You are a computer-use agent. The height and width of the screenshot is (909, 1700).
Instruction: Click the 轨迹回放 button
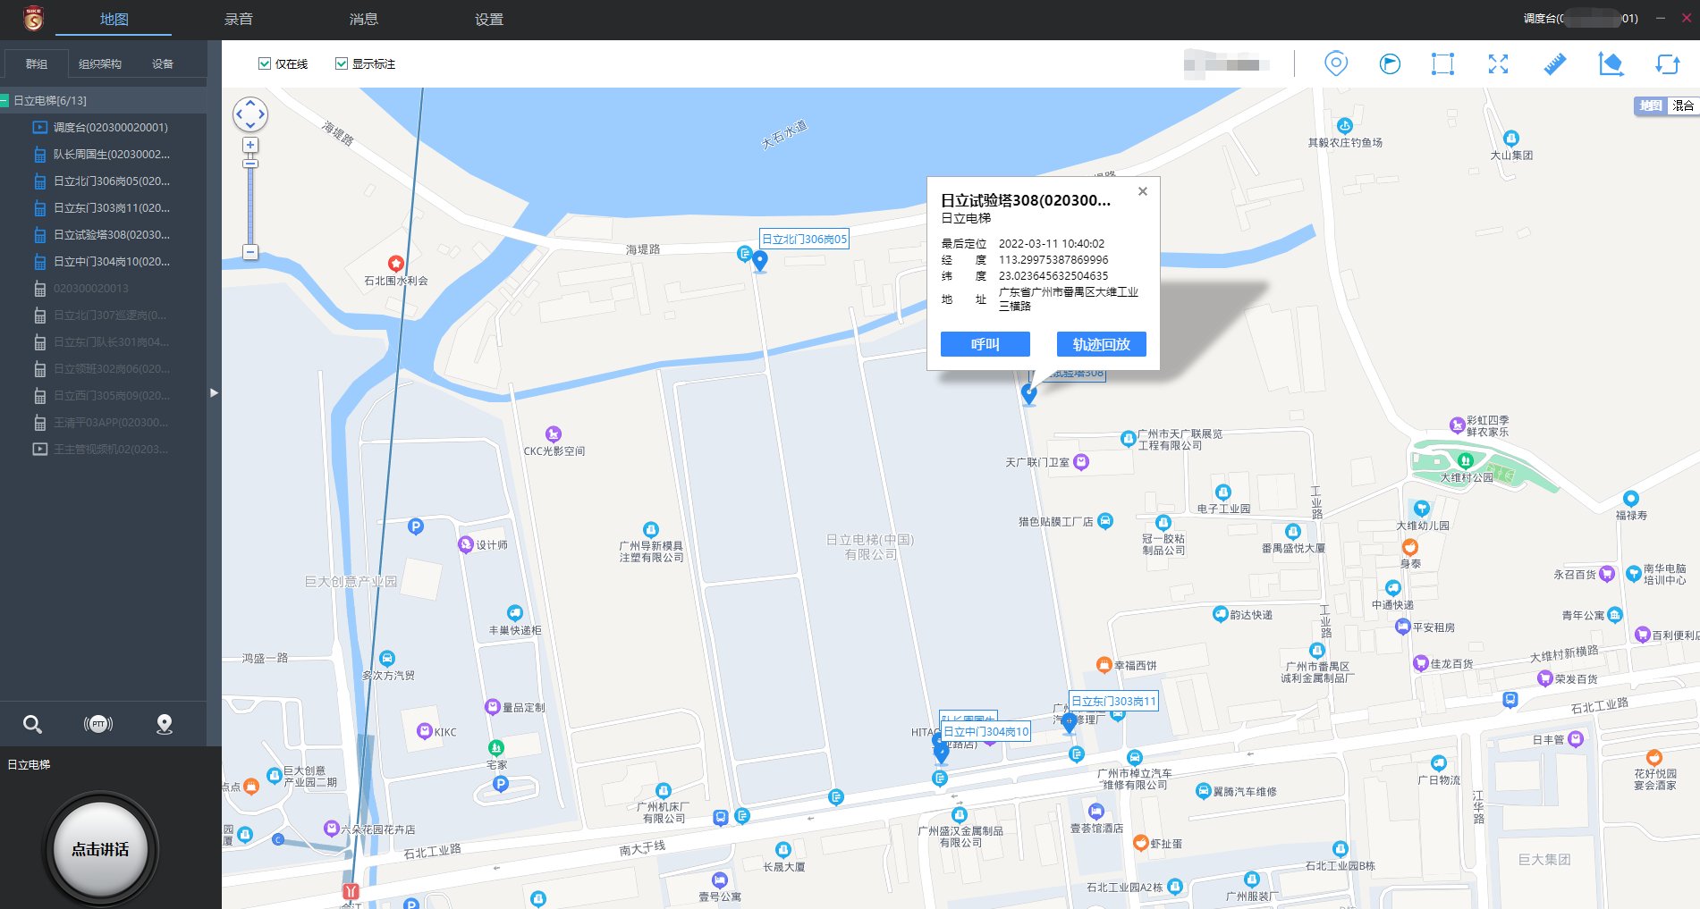(x=1101, y=344)
